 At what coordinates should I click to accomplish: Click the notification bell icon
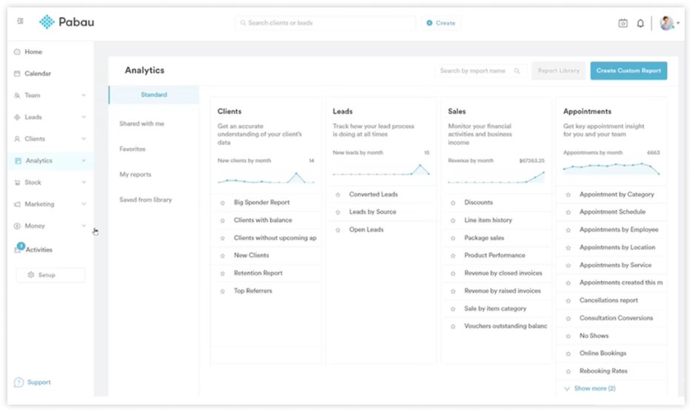pyautogui.click(x=640, y=23)
